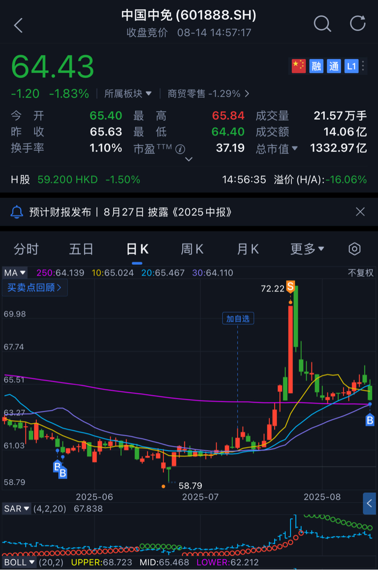Tap the 成交量 21.57万手 value
378x570 pixels.
[340, 116]
